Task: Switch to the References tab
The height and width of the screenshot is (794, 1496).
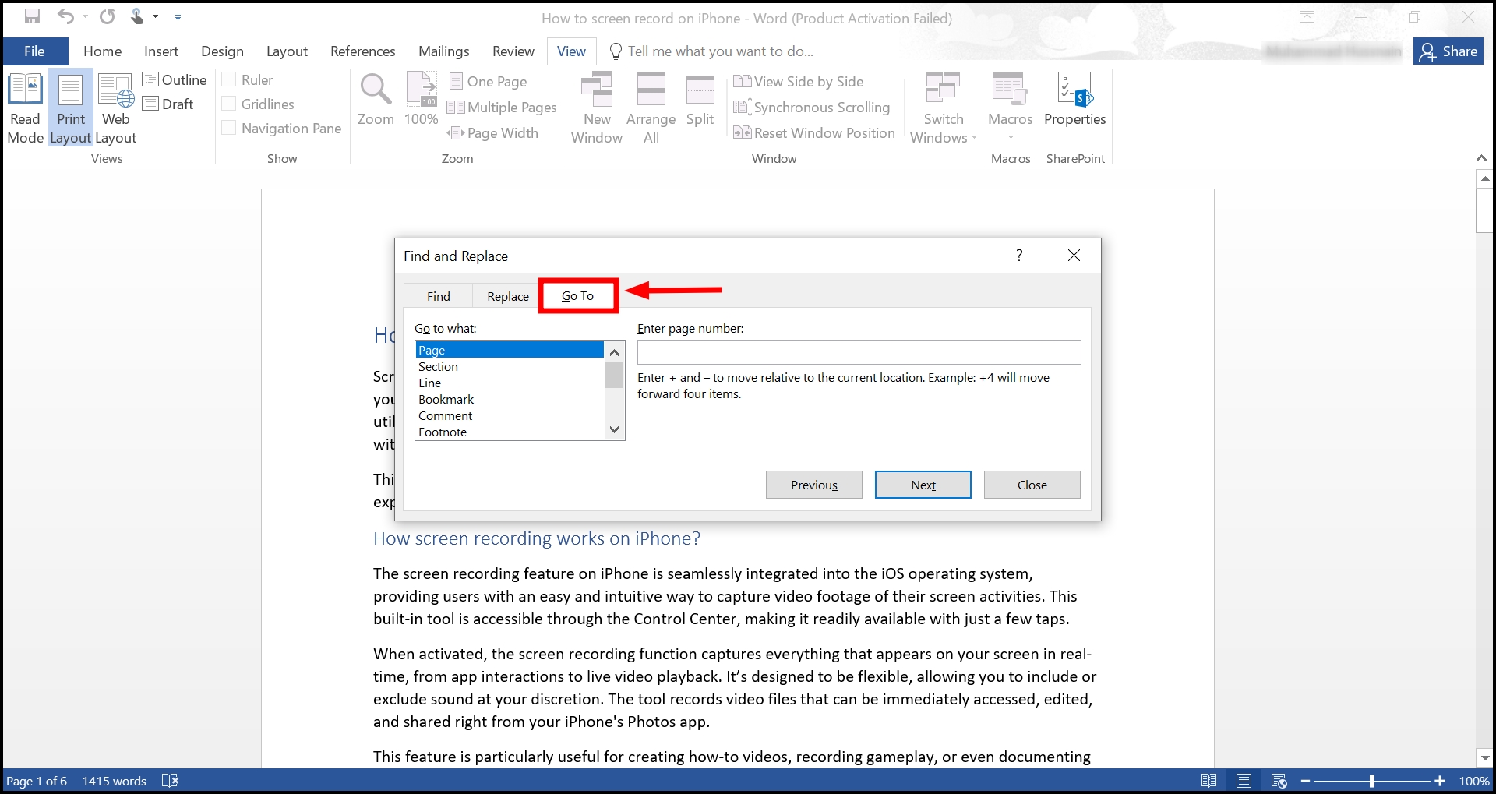Action: (x=363, y=51)
